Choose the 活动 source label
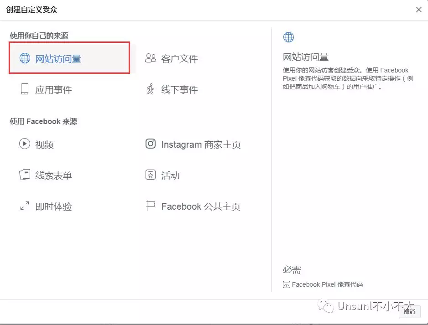The height and width of the screenshot is (325, 428). pos(170,175)
